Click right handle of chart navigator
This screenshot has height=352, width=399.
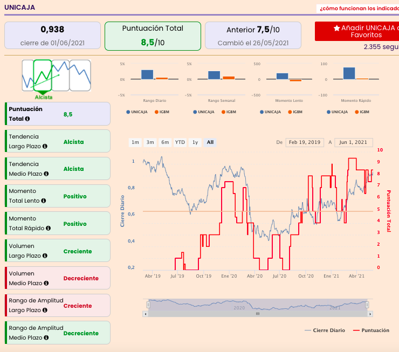(x=367, y=305)
